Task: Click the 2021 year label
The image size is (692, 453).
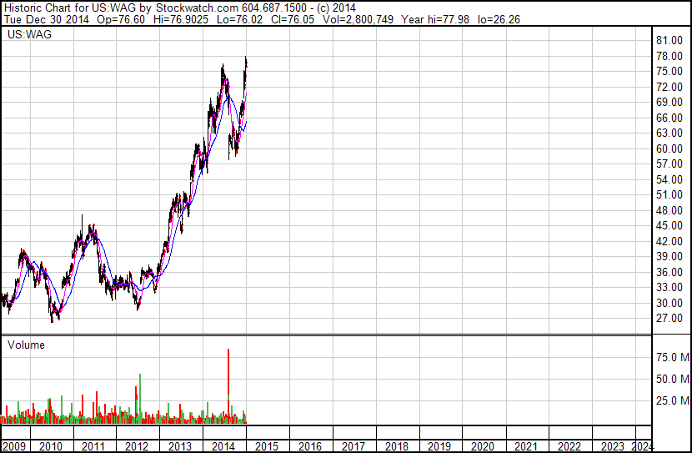Action: tap(526, 446)
